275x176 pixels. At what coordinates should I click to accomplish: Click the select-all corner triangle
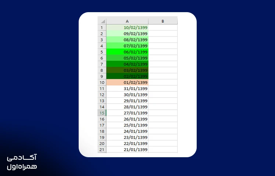102,21
